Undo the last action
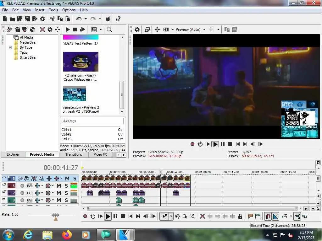Screen dimensions: 322x241 [79, 19]
